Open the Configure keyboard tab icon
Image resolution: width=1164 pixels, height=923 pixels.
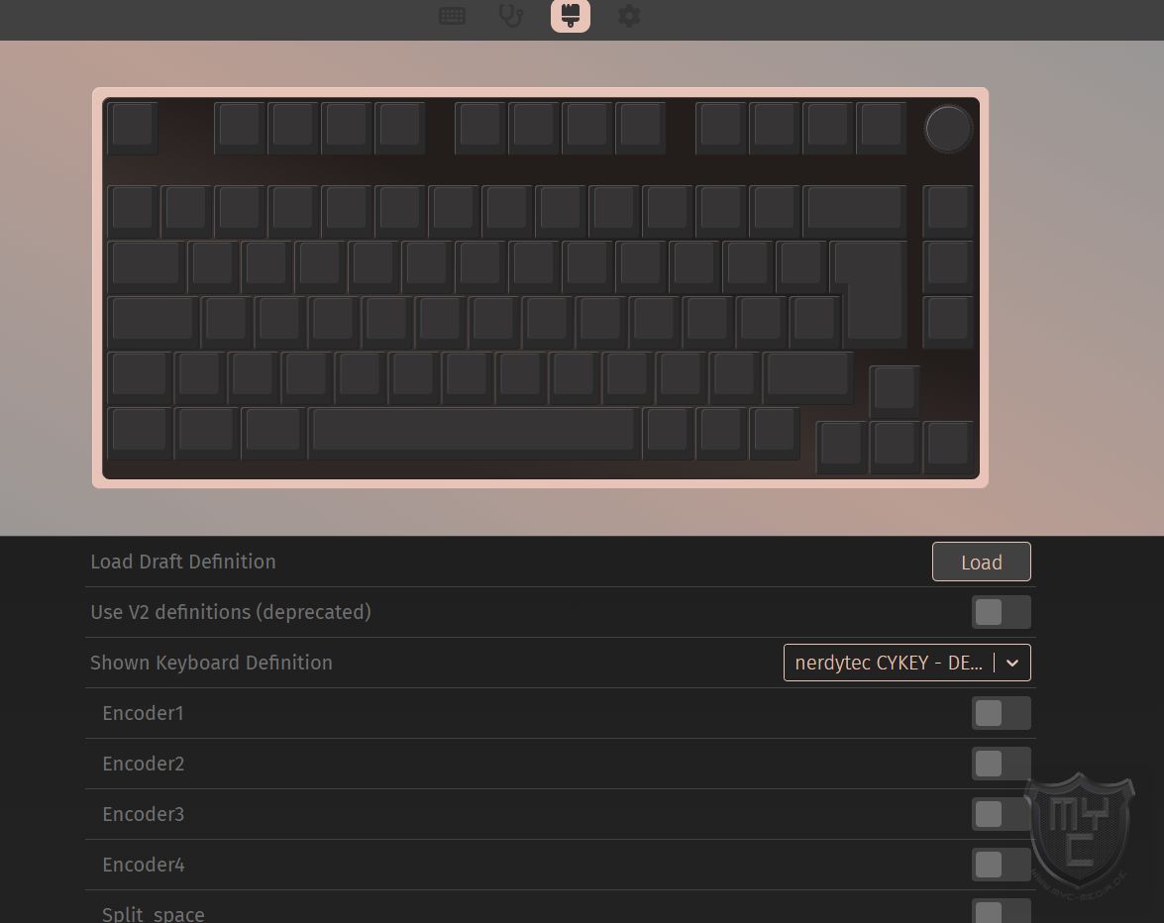(x=452, y=16)
